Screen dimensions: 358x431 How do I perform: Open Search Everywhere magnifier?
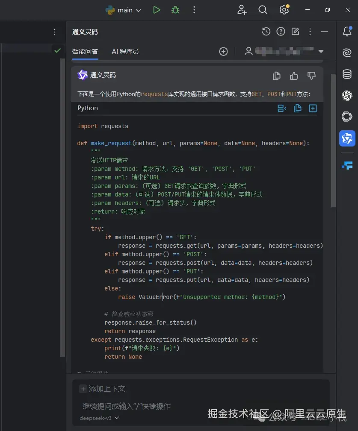click(263, 10)
